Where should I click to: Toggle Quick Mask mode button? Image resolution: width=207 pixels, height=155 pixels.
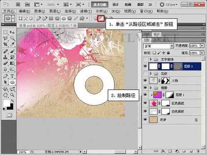coord(9,115)
